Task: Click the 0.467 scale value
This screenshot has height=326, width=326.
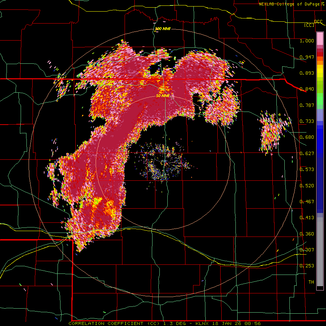Action: [x=307, y=202]
